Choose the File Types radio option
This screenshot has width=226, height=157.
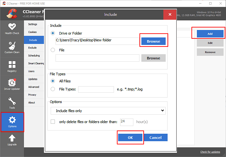53,89
